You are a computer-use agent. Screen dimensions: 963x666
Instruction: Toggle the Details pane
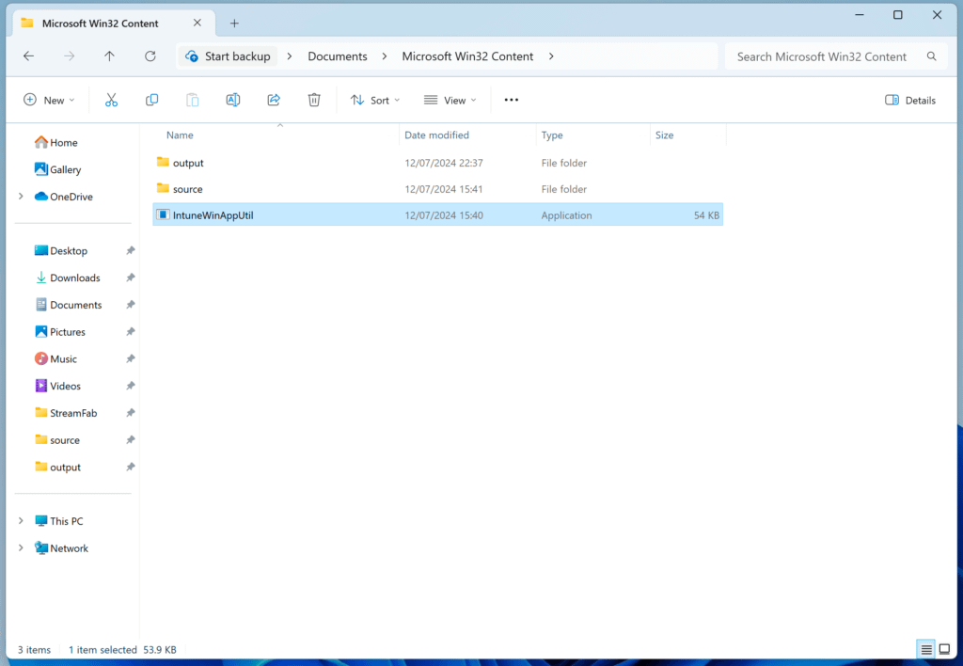910,100
